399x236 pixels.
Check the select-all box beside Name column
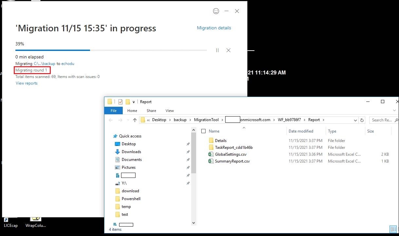pyautogui.click(x=203, y=131)
